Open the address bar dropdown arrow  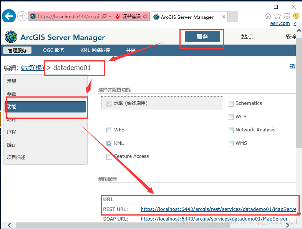(110, 17)
